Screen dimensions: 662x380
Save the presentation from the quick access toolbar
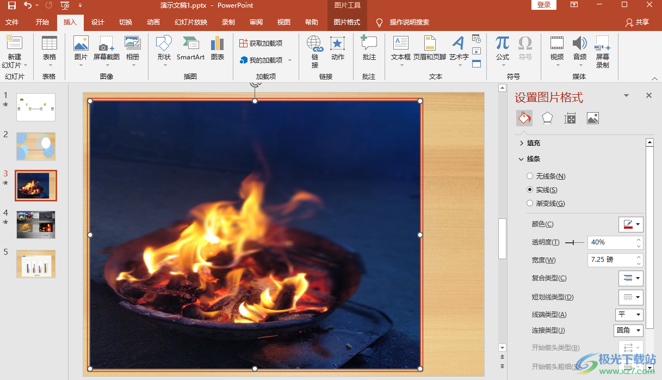12,5
